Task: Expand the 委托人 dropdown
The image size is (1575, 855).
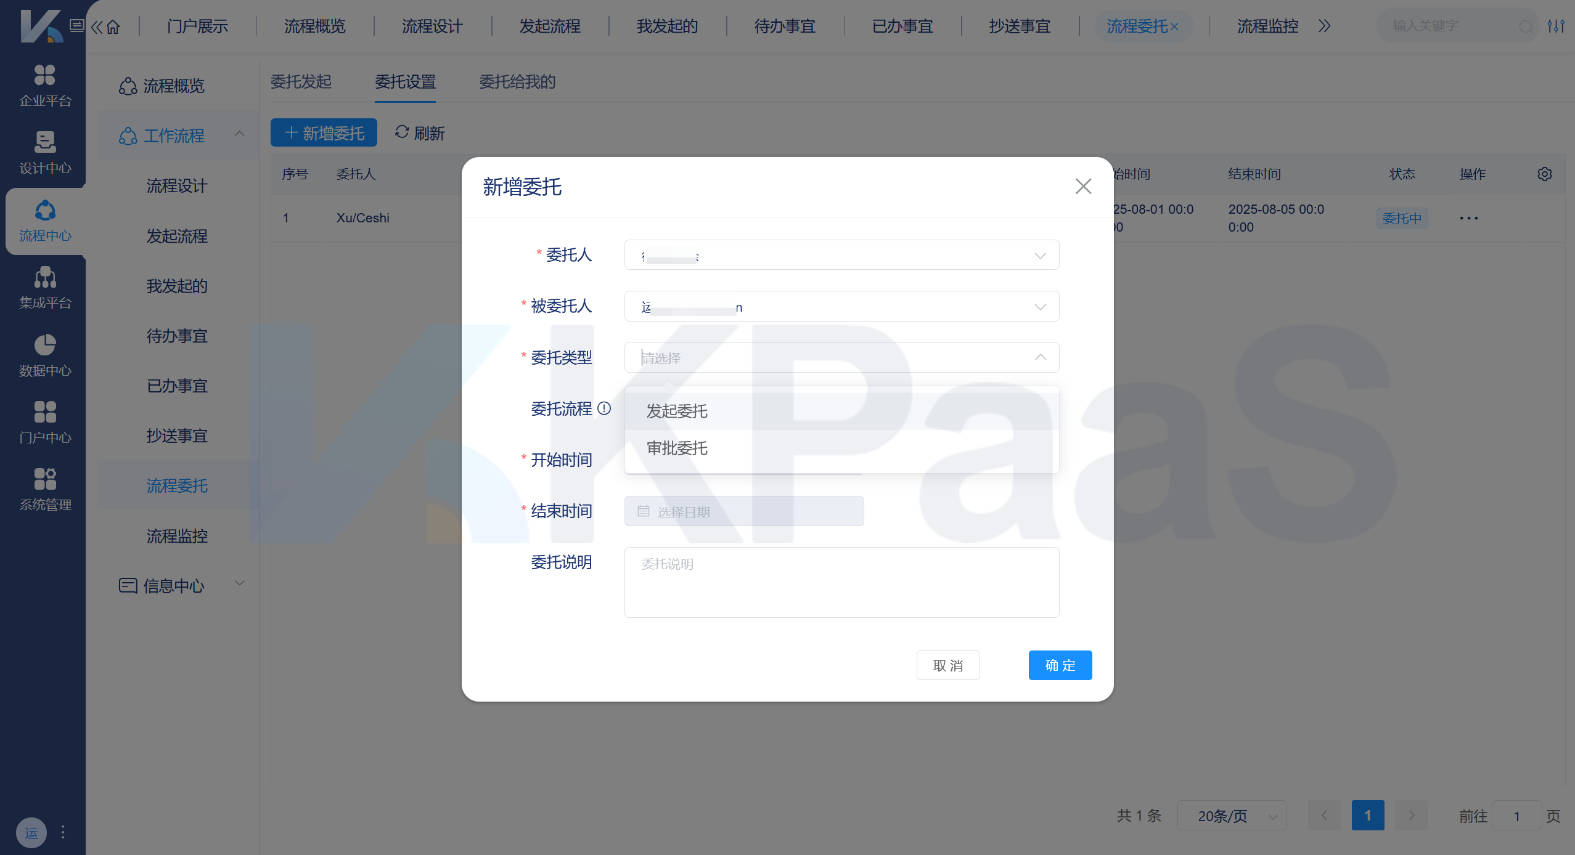Action: point(841,255)
